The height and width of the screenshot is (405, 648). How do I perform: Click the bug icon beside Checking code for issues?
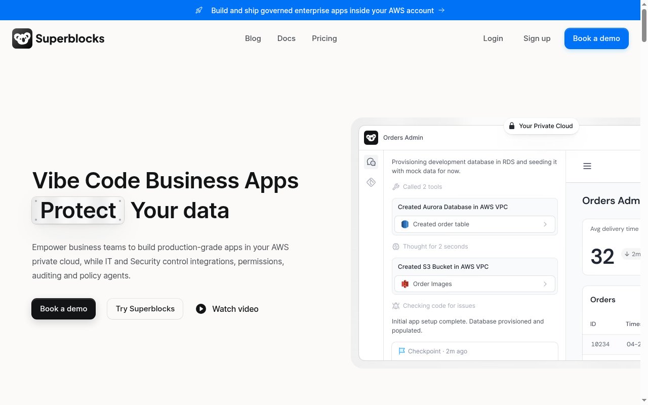(x=396, y=306)
